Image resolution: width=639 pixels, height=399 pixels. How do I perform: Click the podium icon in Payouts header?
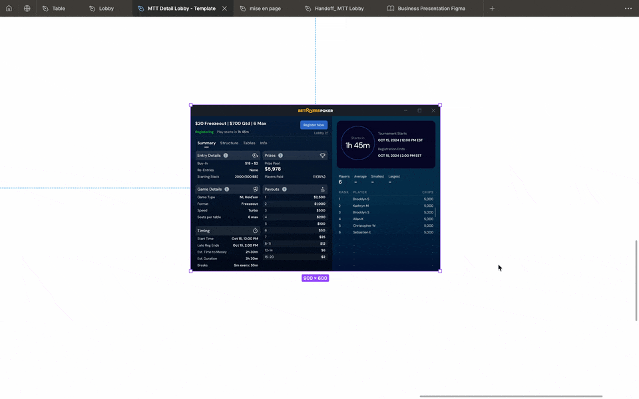323,190
